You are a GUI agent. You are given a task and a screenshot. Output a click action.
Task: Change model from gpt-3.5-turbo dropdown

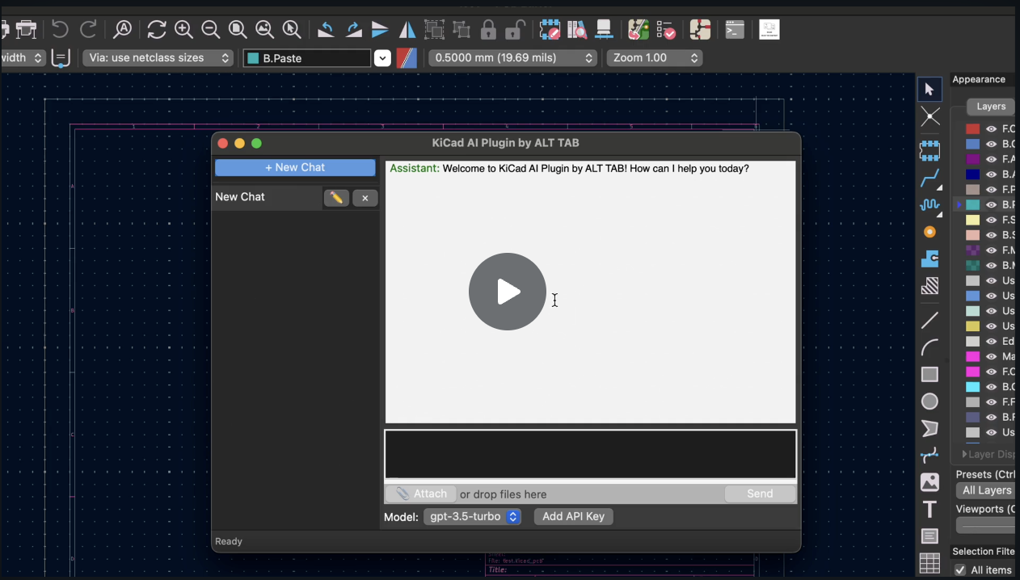coord(472,517)
